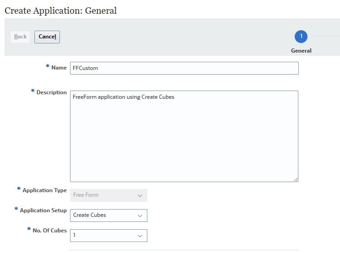Click the Create Application: General heading
340x253 pixels.
pyautogui.click(x=60, y=11)
